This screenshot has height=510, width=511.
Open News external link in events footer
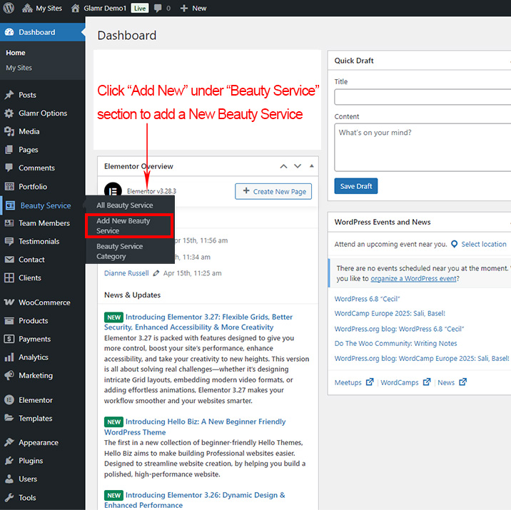(x=452, y=382)
